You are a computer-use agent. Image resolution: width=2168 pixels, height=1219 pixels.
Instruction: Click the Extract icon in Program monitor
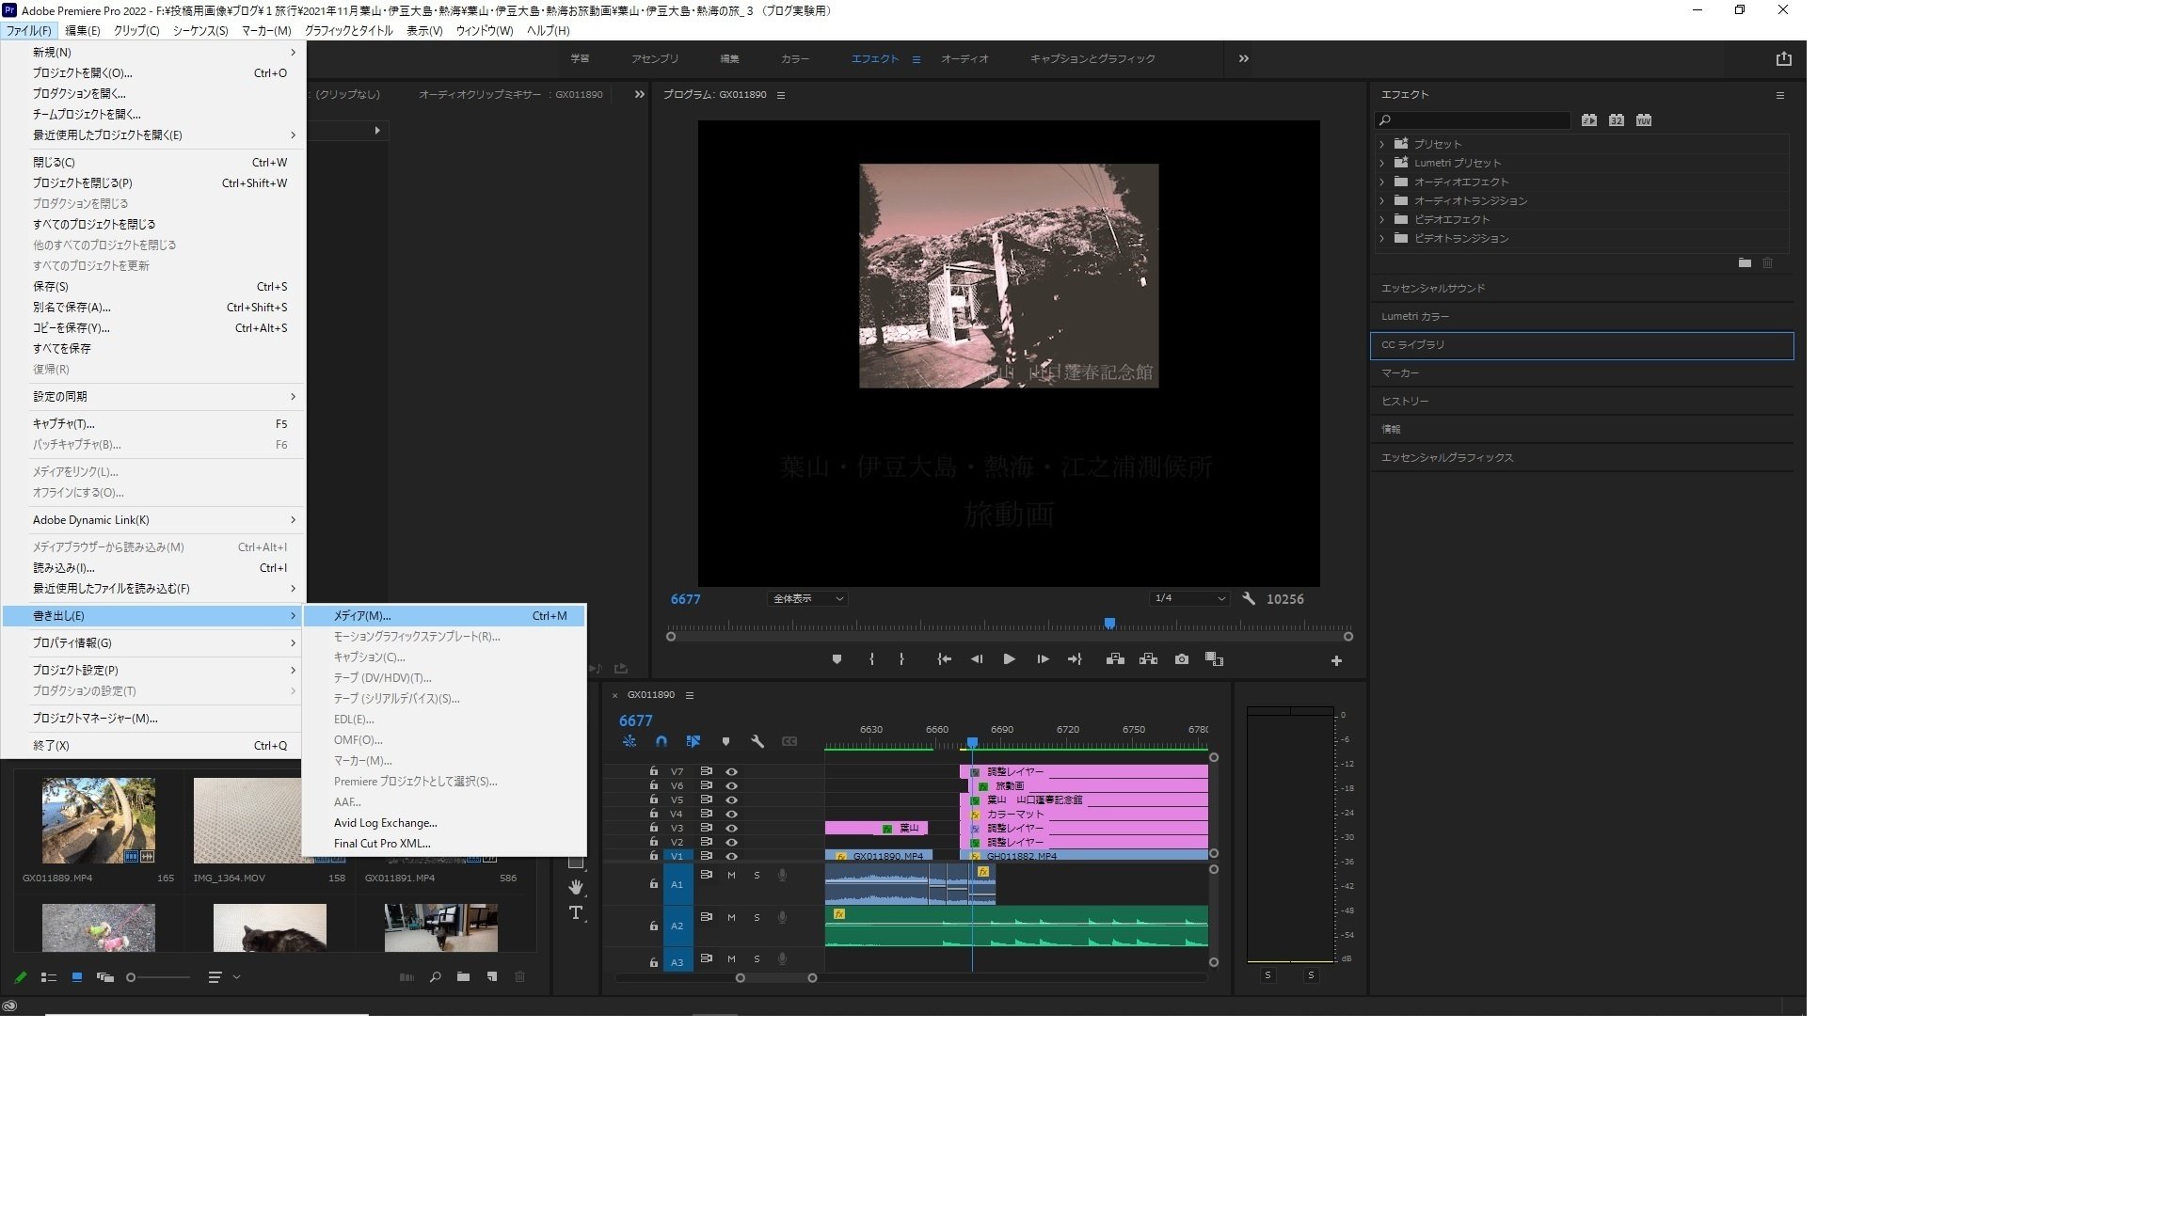point(1148,659)
